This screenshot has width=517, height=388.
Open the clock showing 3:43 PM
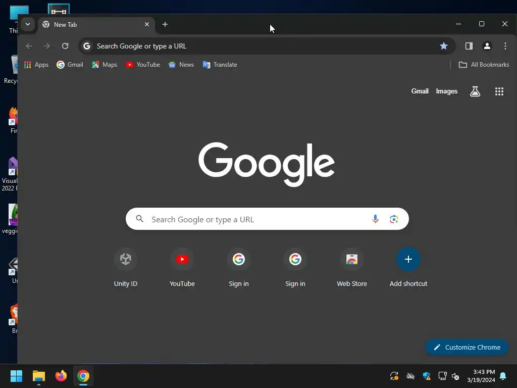[481, 376]
